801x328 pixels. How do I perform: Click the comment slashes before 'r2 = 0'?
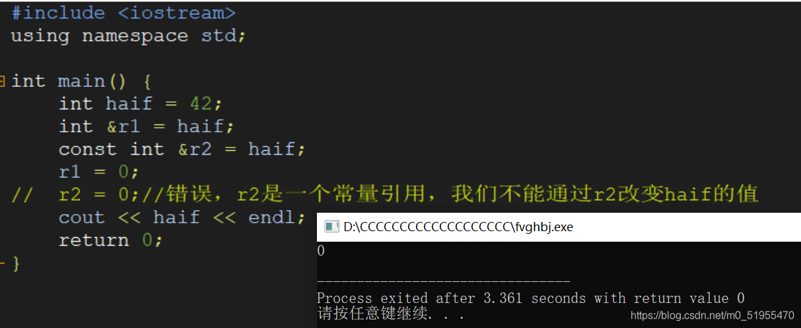pos(22,195)
